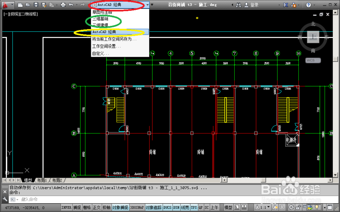Close the command line window X

5,192
